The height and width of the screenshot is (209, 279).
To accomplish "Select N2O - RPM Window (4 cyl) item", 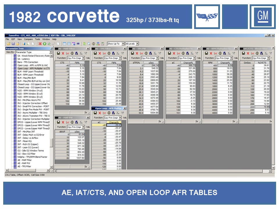I will (x=30, y=91).
